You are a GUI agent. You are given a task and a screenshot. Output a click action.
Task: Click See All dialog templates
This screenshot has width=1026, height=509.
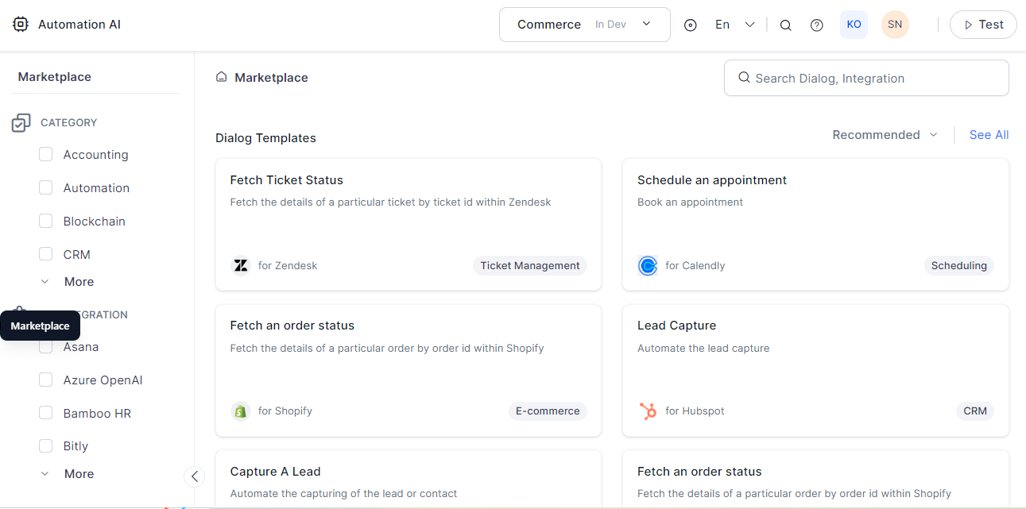(989, 134)
